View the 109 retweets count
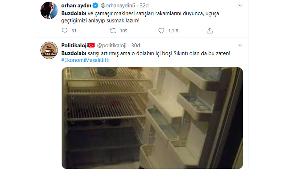 pos(124,31)
